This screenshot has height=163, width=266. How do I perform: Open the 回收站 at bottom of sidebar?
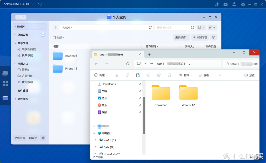point(33,138)
